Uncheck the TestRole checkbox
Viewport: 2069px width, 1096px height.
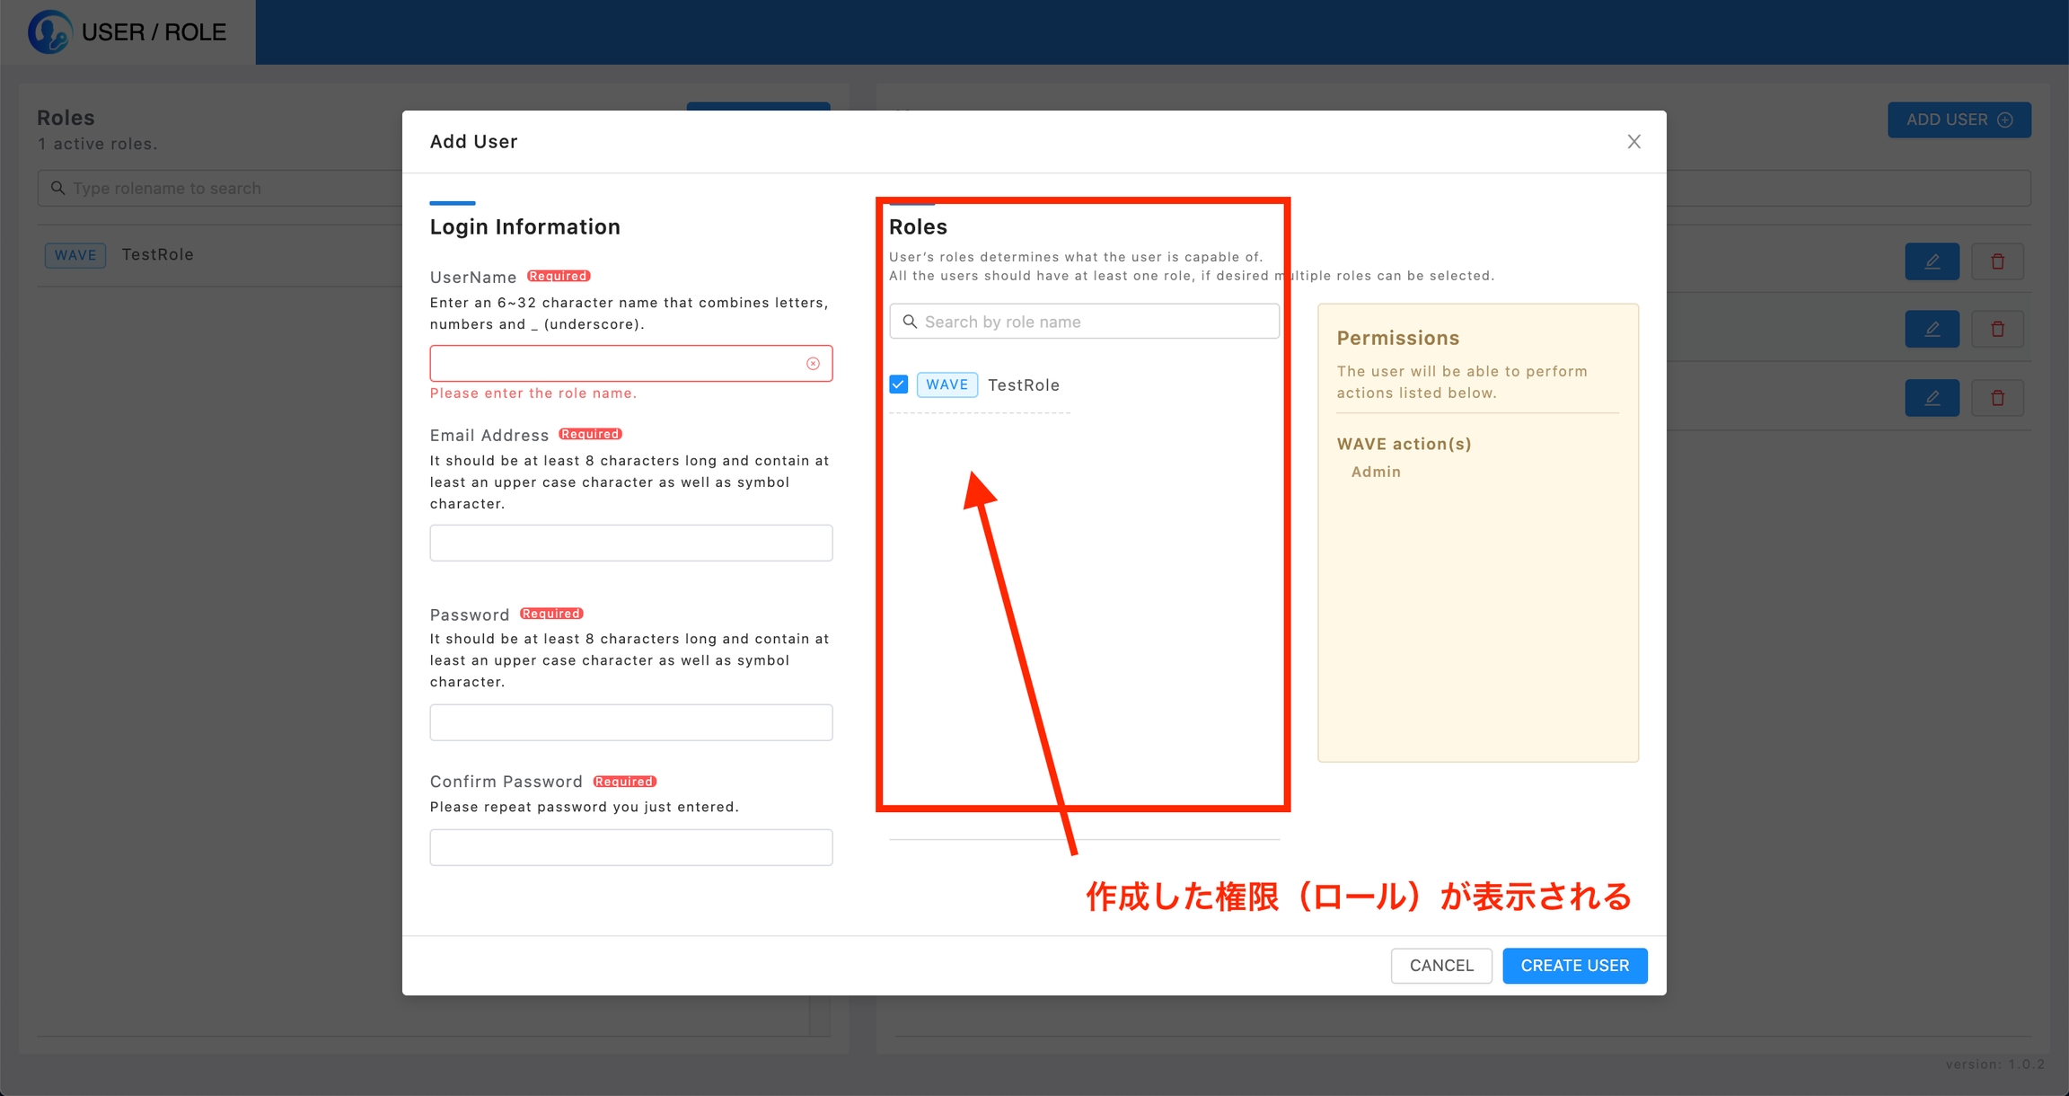[899, 384]
